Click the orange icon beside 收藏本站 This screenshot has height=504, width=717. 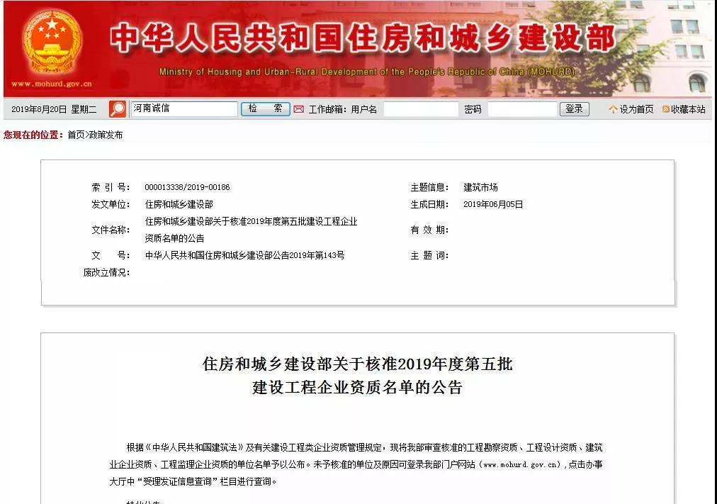pyautogui.click(x=666, y=109)
